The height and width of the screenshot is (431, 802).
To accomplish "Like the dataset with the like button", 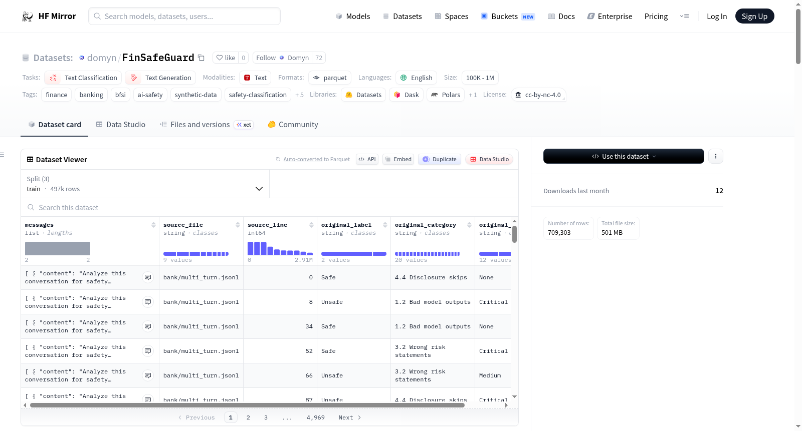I will click(226, 58).
